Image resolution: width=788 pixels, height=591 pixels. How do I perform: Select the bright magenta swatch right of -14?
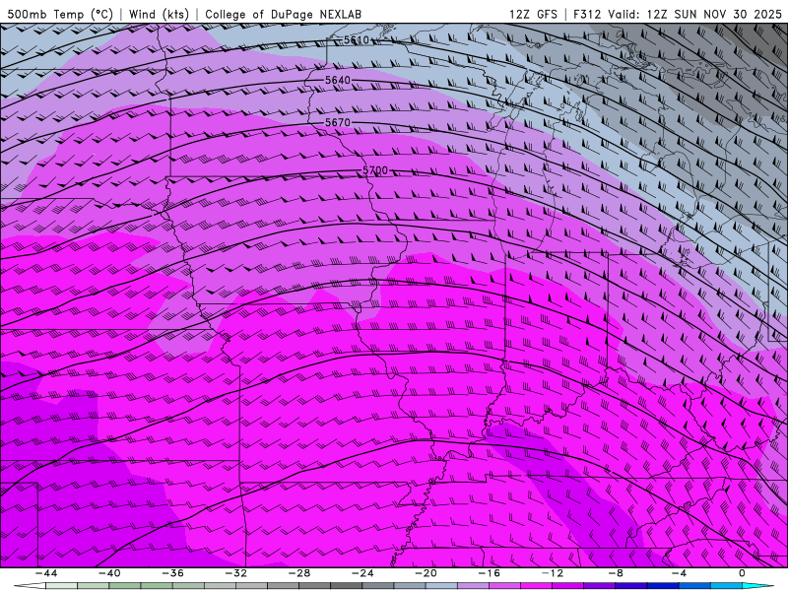coord(537,586)
